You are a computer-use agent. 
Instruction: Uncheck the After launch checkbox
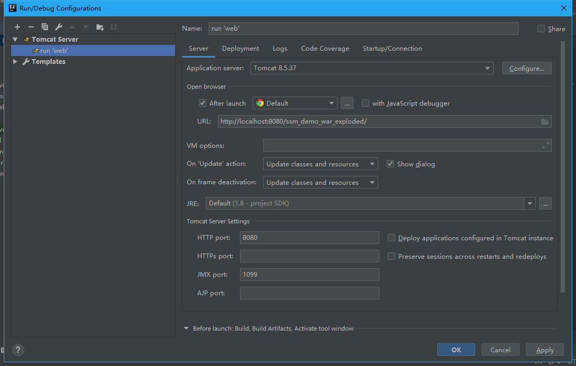(203, 103)
